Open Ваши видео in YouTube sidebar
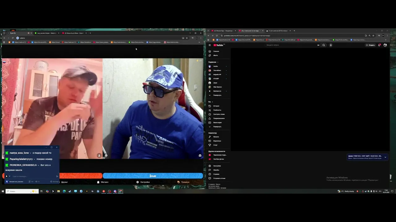Image resolution: width=396 pixels, height=222 pixels. (218, 122)
